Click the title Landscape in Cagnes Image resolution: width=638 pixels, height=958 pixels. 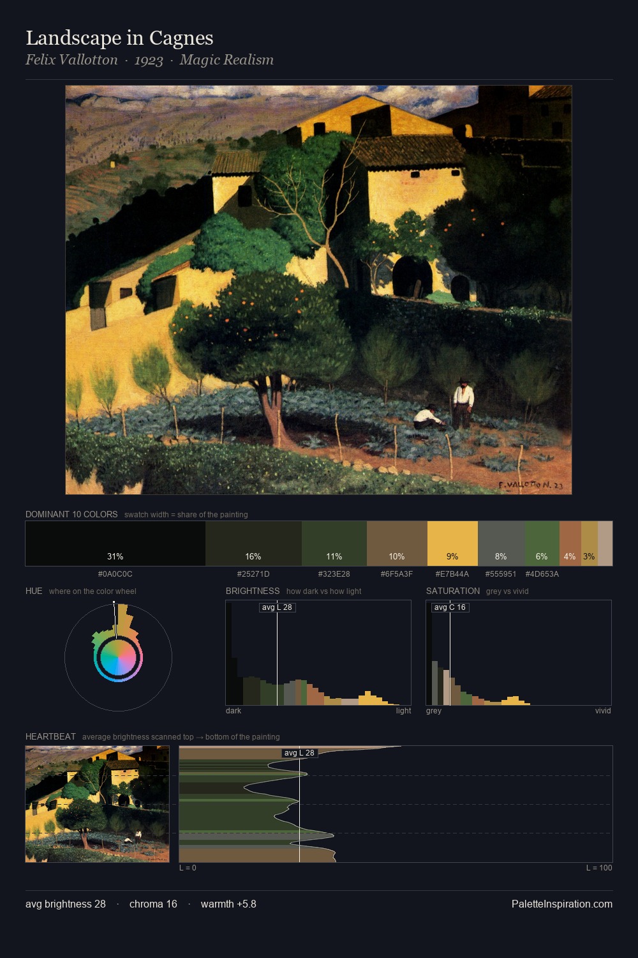[119, 38]
